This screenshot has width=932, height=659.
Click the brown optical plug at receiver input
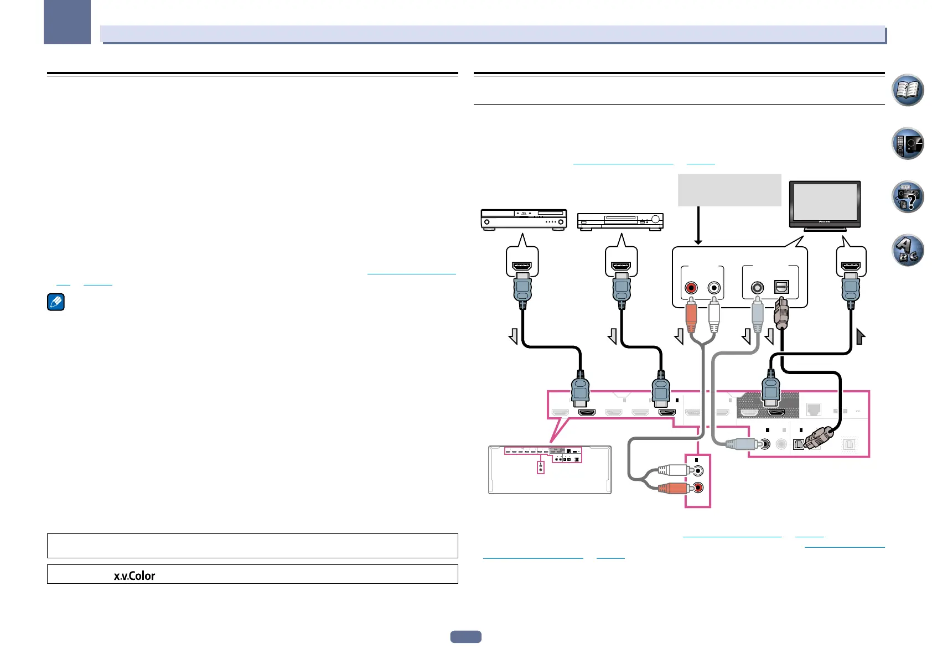point(819,439)
